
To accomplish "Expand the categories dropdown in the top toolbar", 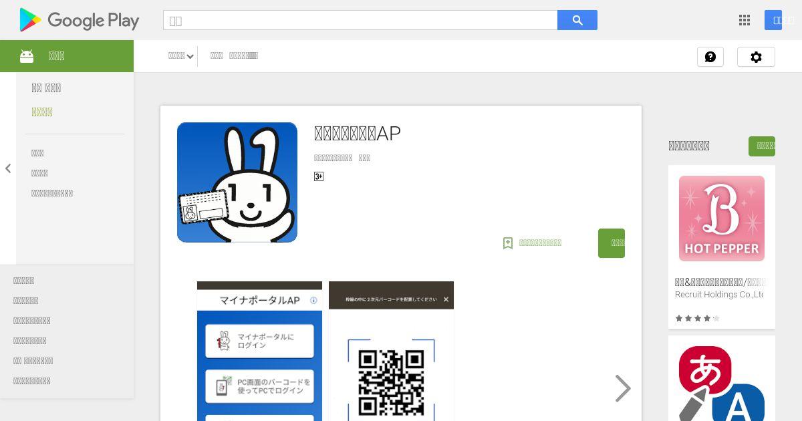I will (x=180, y=56).
